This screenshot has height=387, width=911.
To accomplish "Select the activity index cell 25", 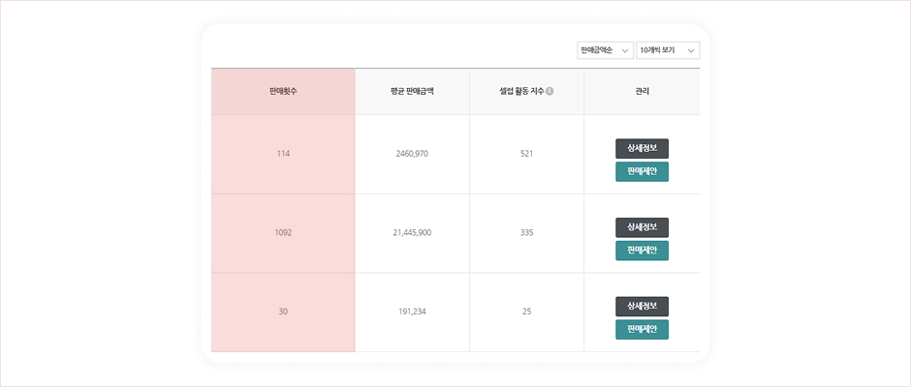I will [x=527, y=313].
